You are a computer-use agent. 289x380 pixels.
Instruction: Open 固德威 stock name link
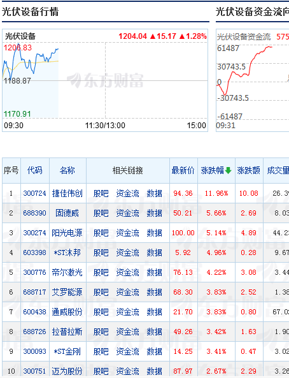click(67, 213)
